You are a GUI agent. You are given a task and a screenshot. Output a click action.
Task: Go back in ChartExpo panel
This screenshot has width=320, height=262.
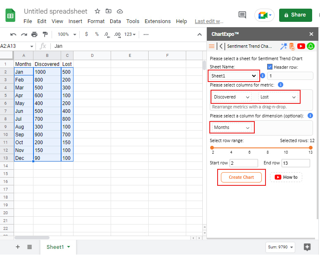pyautogui.click(x=221, y=46)
